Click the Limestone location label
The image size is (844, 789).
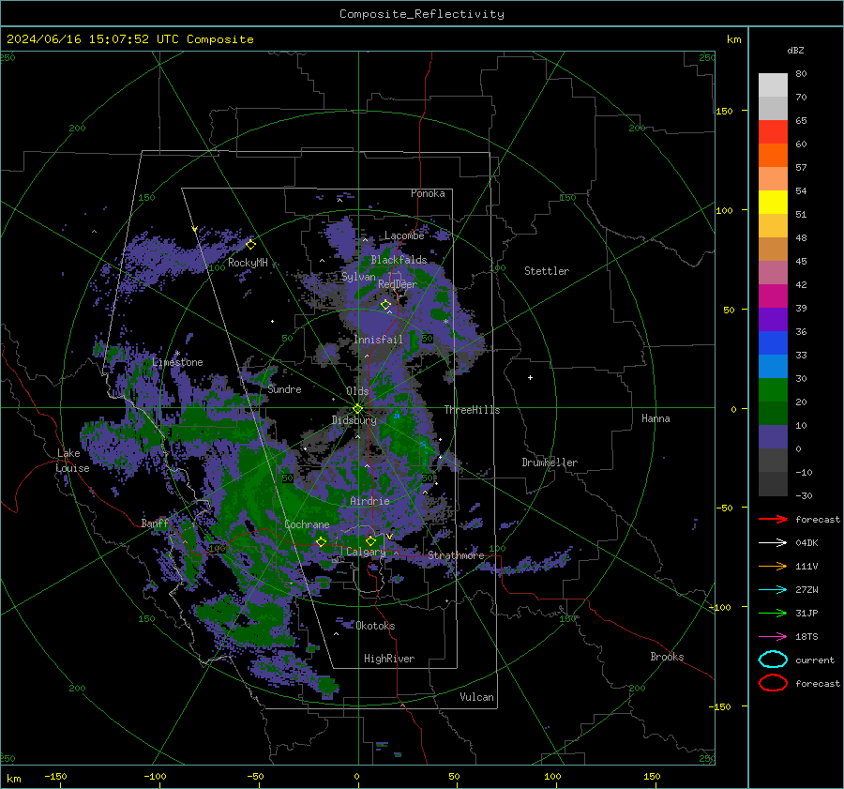(x=177, y=362)
